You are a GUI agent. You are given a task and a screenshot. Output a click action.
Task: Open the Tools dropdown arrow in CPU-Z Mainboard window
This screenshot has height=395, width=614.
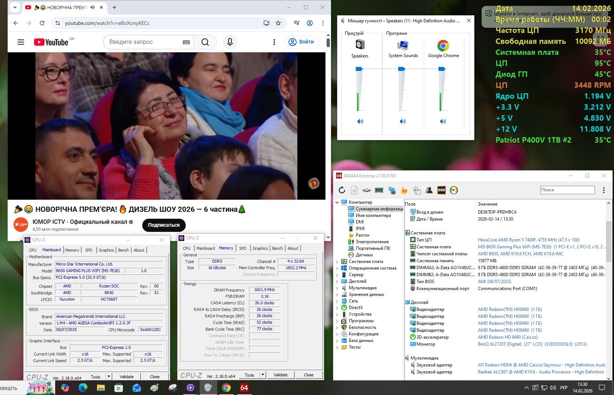click(x=109, y=377)
